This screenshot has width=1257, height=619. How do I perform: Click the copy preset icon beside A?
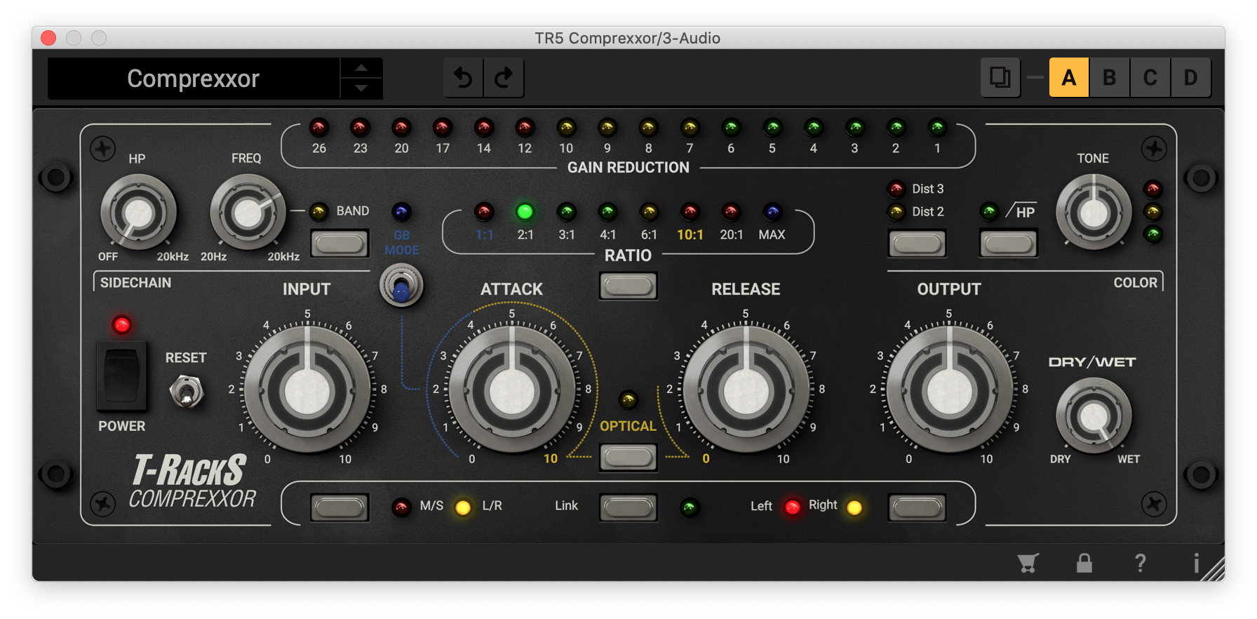click(1000, 77)
